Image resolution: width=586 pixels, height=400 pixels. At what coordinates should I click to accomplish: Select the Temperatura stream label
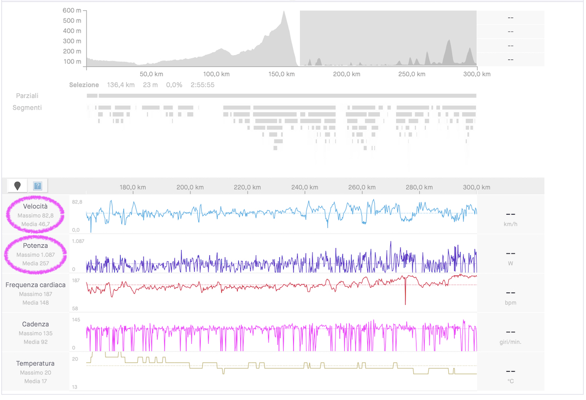click(35, 363)
